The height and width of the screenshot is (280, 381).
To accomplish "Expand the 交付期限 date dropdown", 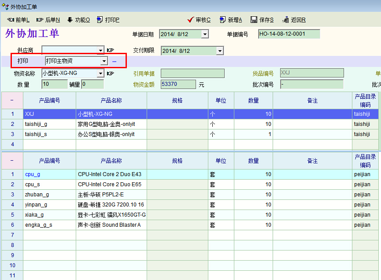I will [220, 51].
